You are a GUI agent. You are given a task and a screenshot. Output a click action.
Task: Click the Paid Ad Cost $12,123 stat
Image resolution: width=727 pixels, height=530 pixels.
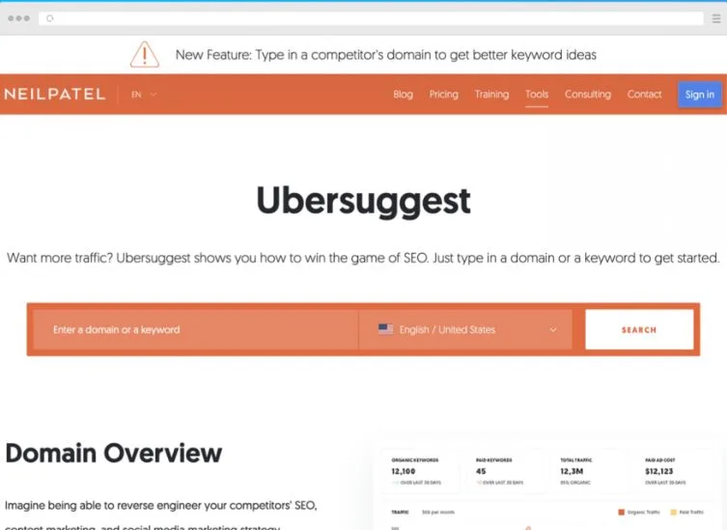(665, 471)
